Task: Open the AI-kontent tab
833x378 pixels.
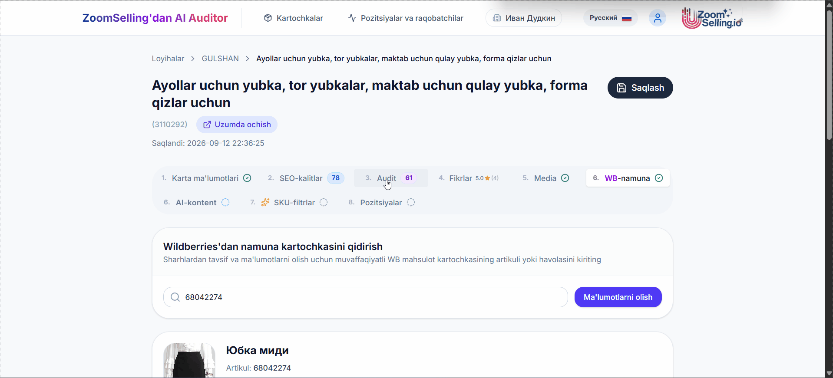Action: coord(196,202)
